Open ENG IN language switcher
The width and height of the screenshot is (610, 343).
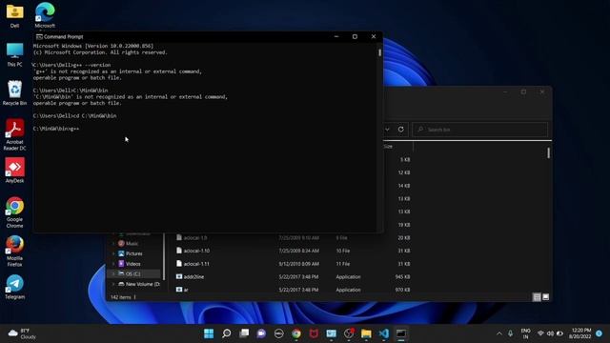tap(525, 333)
